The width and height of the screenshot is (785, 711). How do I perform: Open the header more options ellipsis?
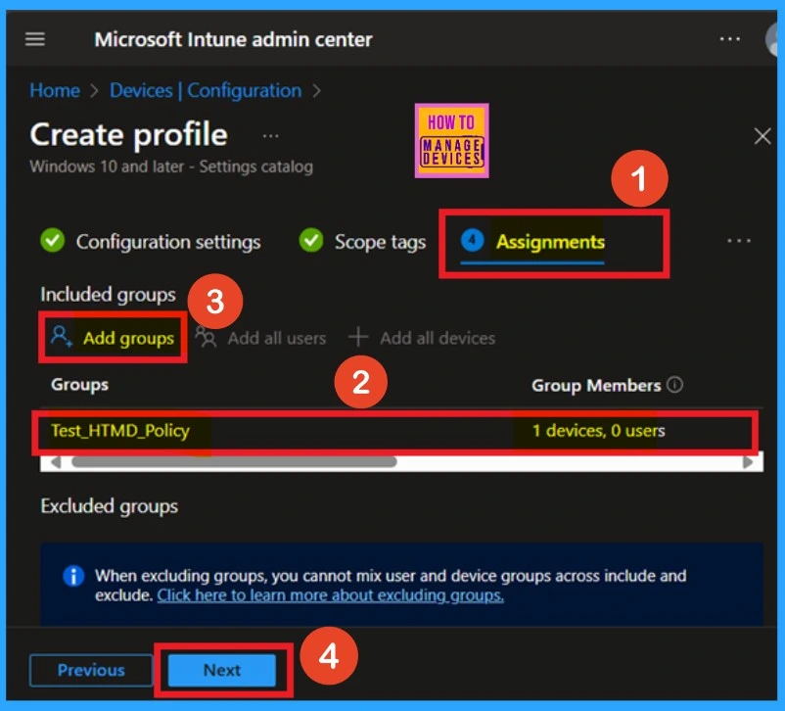pos(729,38)
